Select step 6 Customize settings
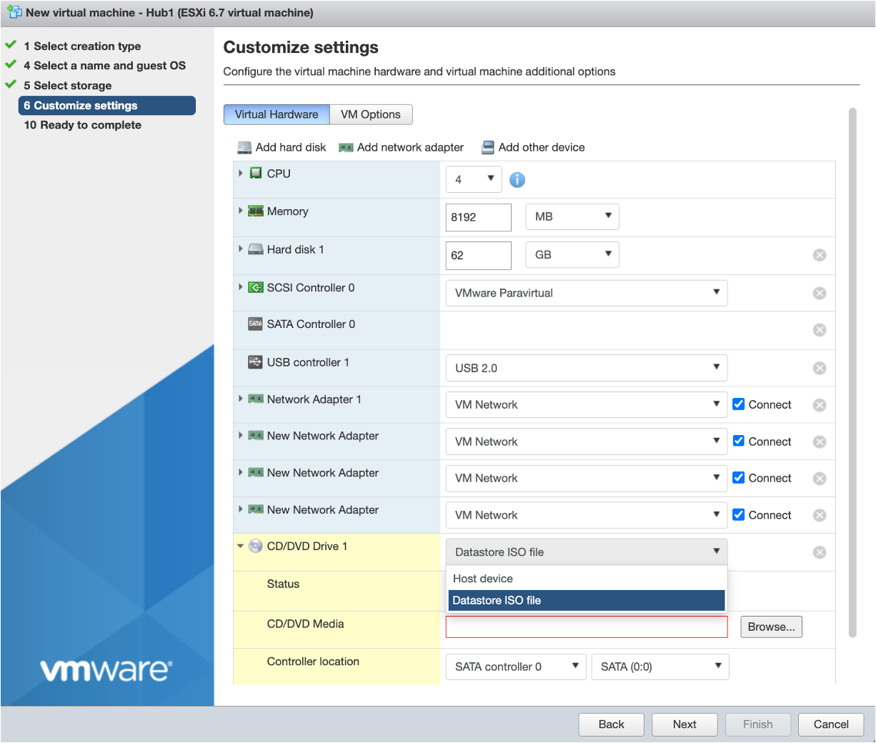876x743 pixels. click(x=107, y=106)
